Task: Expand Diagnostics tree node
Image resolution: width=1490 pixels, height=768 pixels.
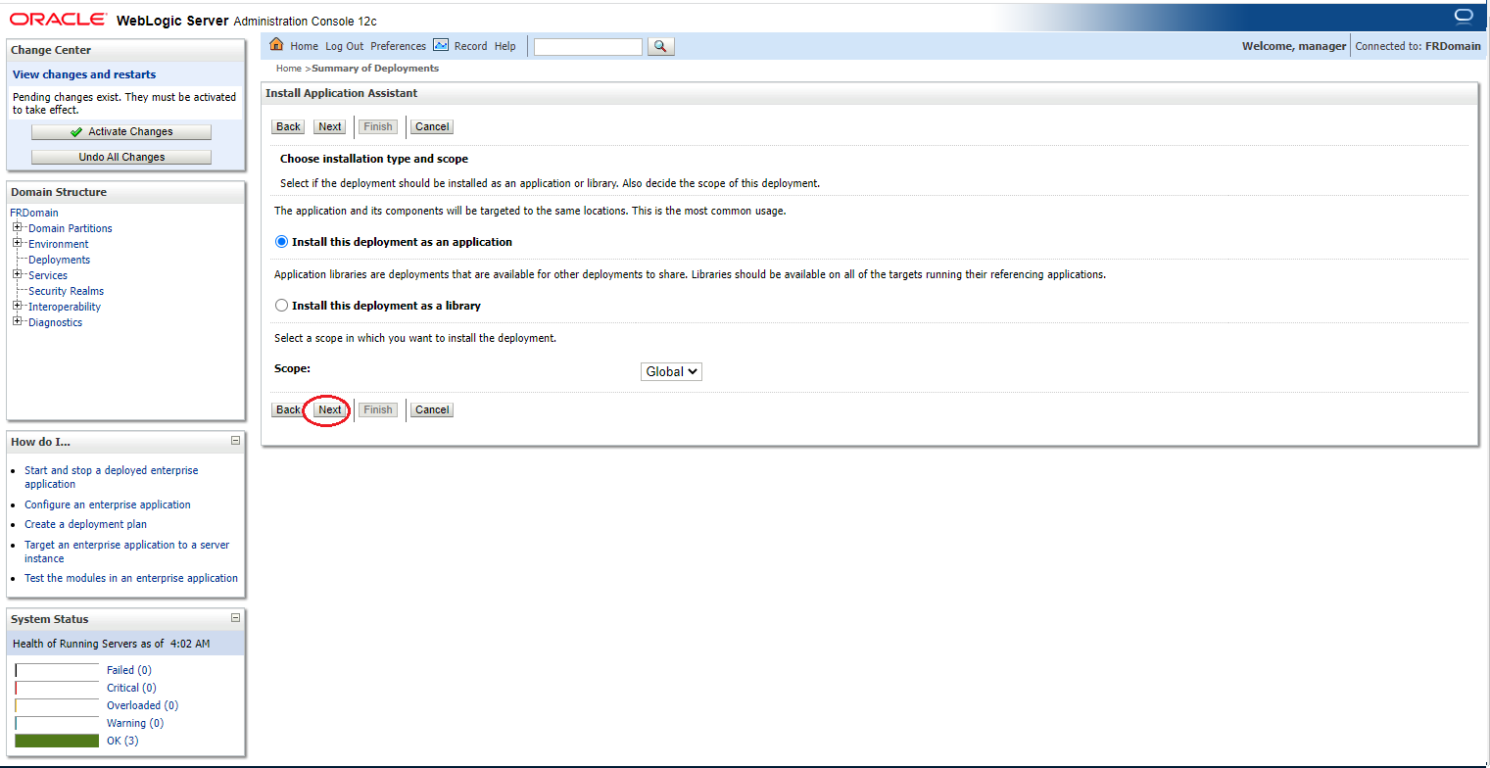Action: click(18, 322)
